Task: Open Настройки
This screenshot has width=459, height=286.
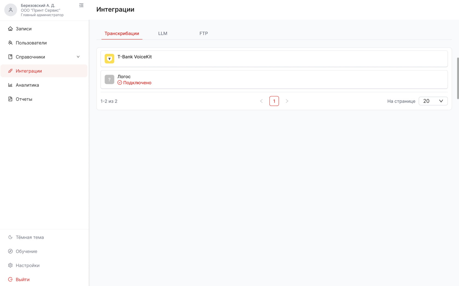Action: (44, 266)
